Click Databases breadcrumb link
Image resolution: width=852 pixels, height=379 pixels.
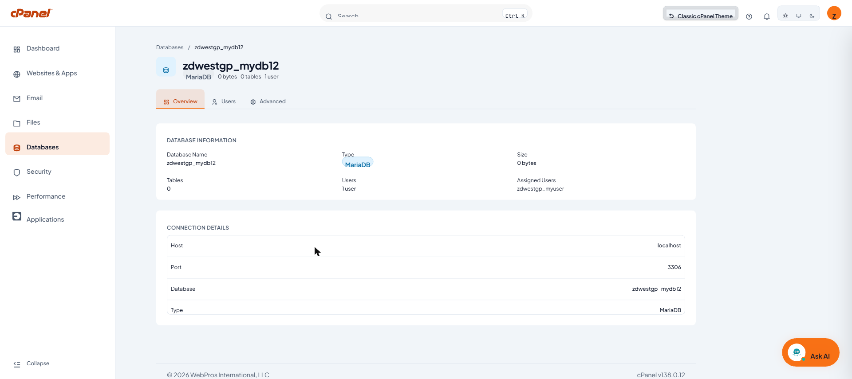(170, 47)
